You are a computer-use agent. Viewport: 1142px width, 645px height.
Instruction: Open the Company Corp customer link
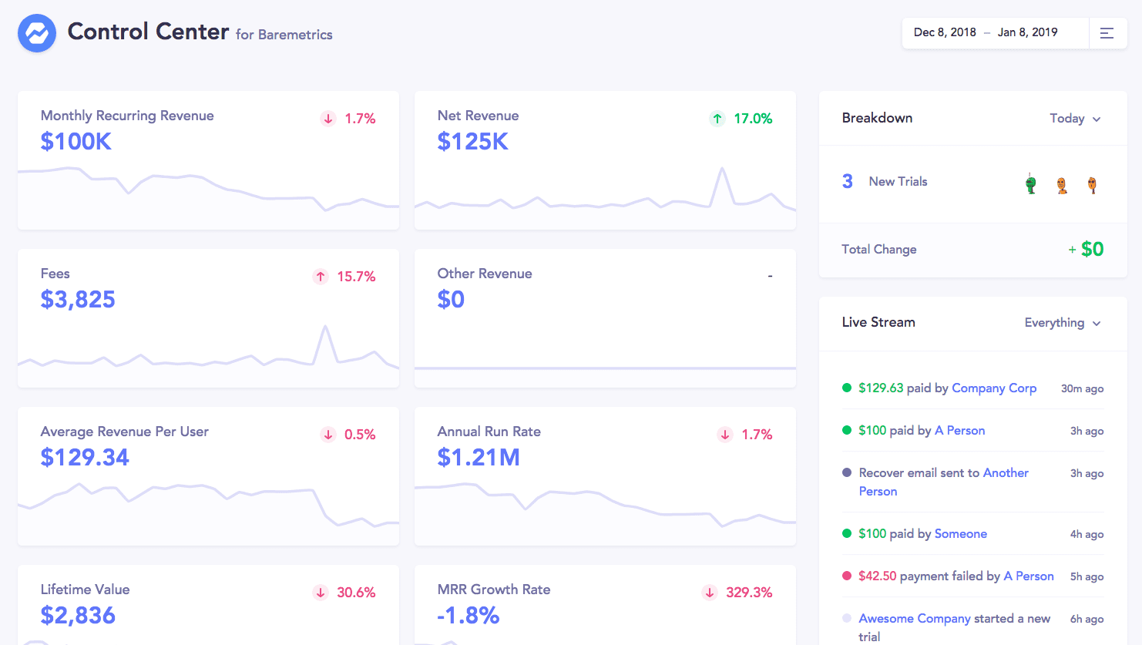(993, 388)
